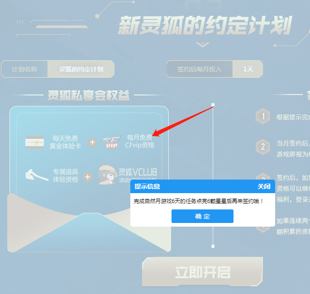The image size is (310, 294).
Task: Select the 灵狐的约定计划 plan name field
Action: 81,69
